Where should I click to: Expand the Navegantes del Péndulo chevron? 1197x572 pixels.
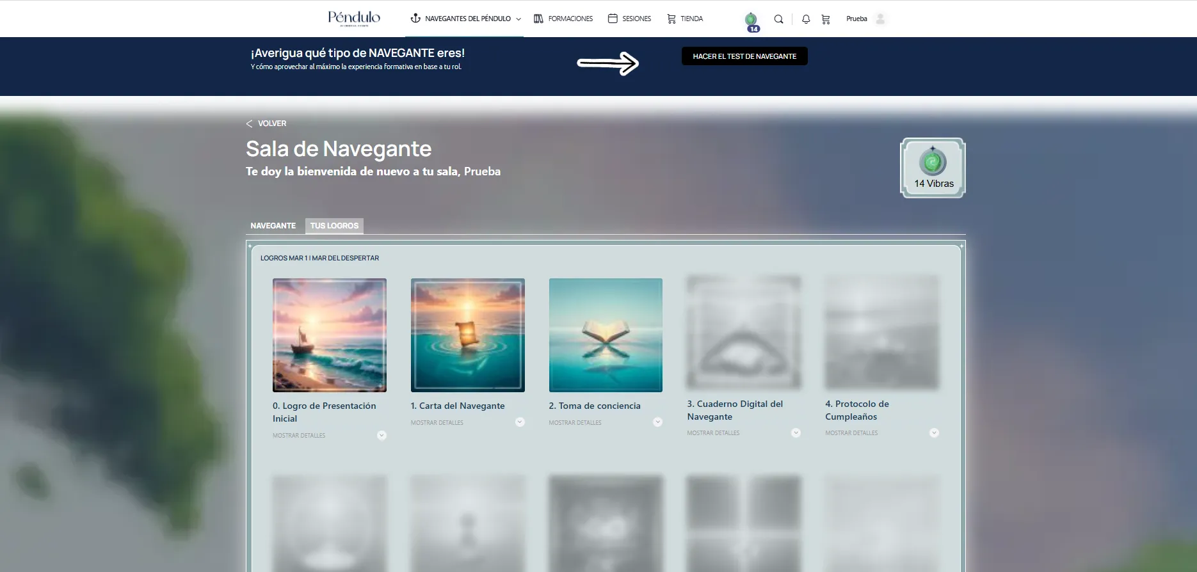[518, 19]
